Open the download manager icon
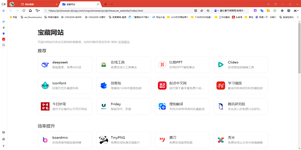Screen dimensions: 301x150 coord(289,11)
